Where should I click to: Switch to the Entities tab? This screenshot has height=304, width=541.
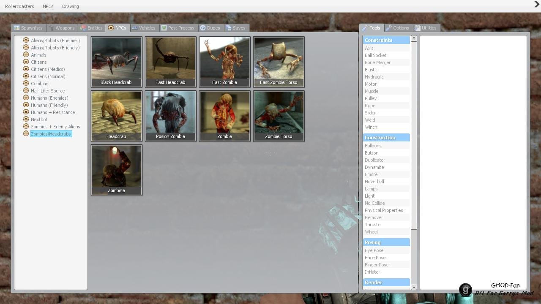(91, 28)
